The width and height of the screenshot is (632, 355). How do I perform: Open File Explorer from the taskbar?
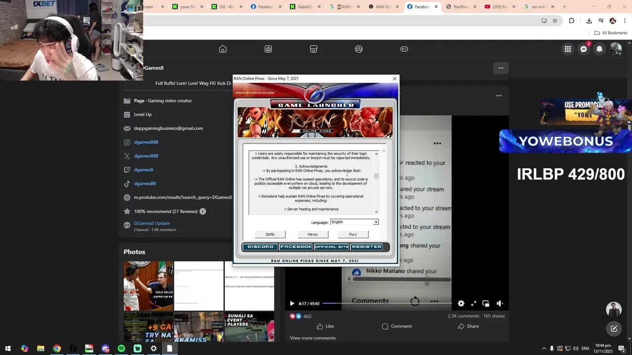point(40,349)
